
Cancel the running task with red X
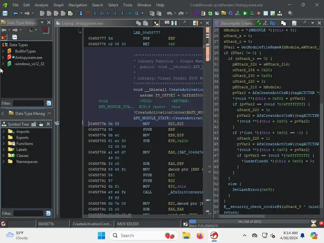tap(321, 223)
